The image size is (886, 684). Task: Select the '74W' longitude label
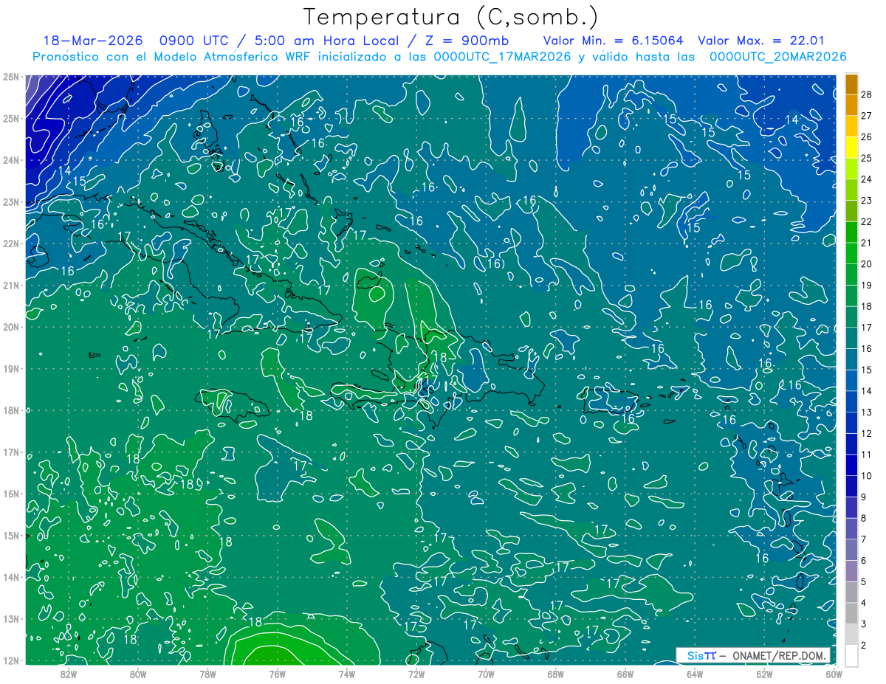(346, 674)
